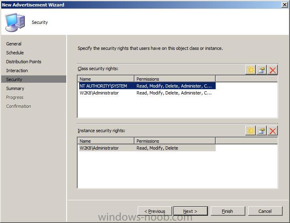
Task: Open the Distribution Points wizard page
Action: 24,62
